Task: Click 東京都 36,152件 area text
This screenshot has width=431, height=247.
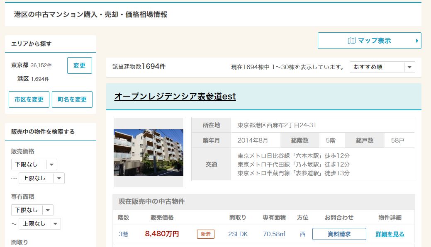Action: tap(32, 65)
